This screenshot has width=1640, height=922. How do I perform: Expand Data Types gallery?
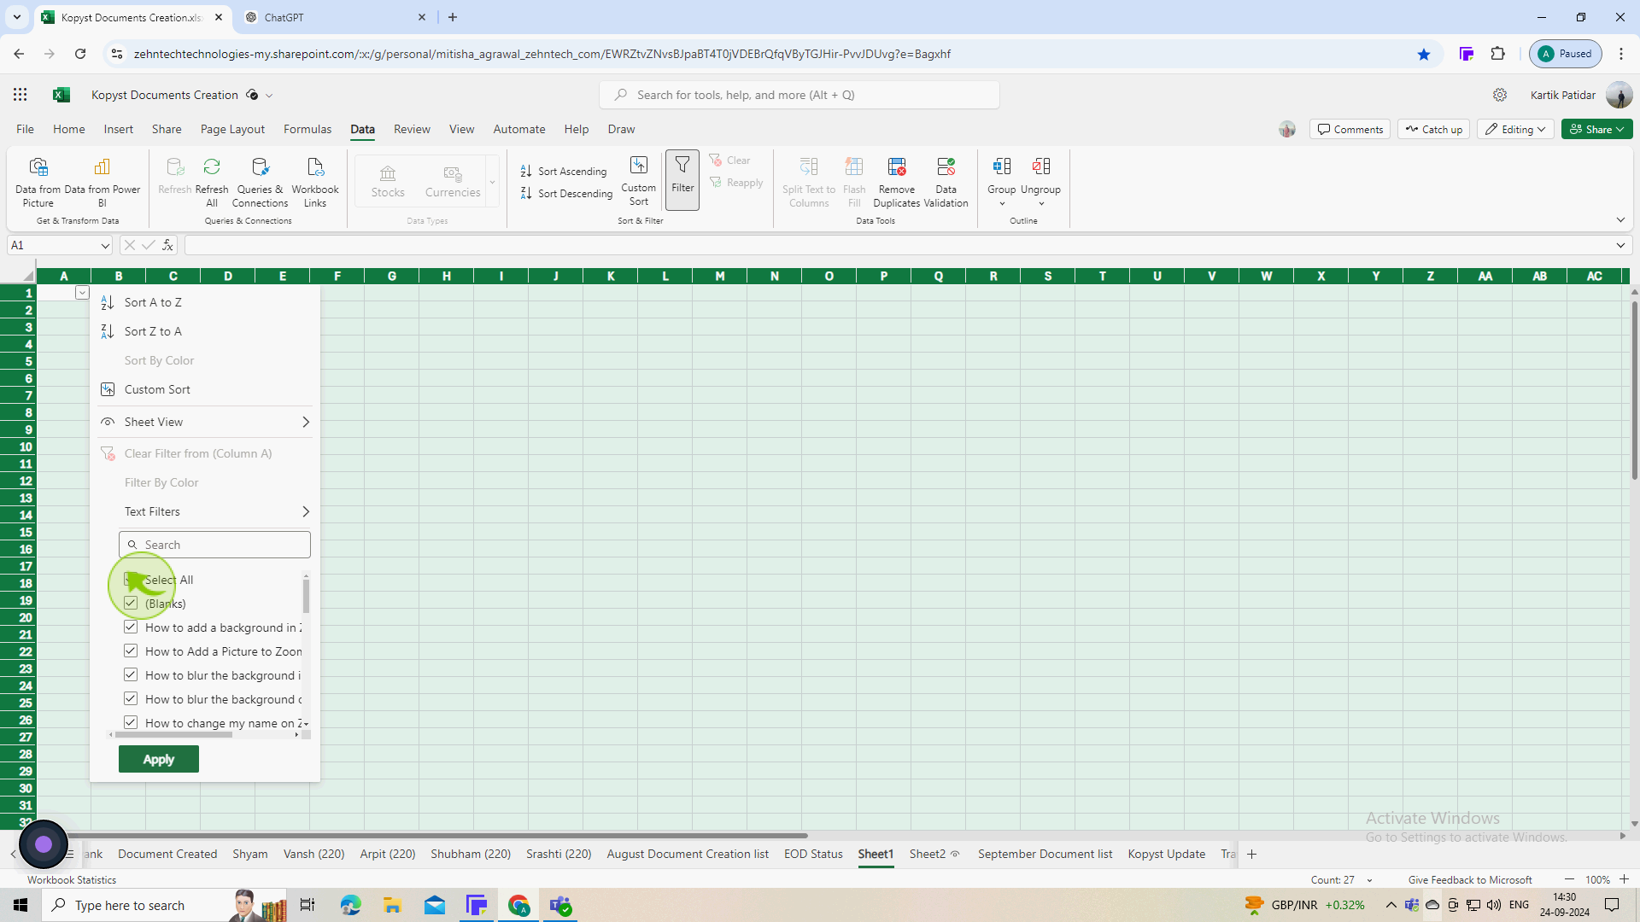[492, 182]
